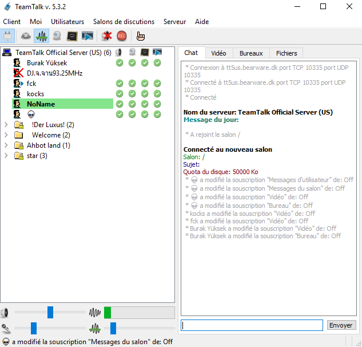Open the Utilisateurs menu
The height and width of the screenshot is (347, 362).
tap(67, 22)
